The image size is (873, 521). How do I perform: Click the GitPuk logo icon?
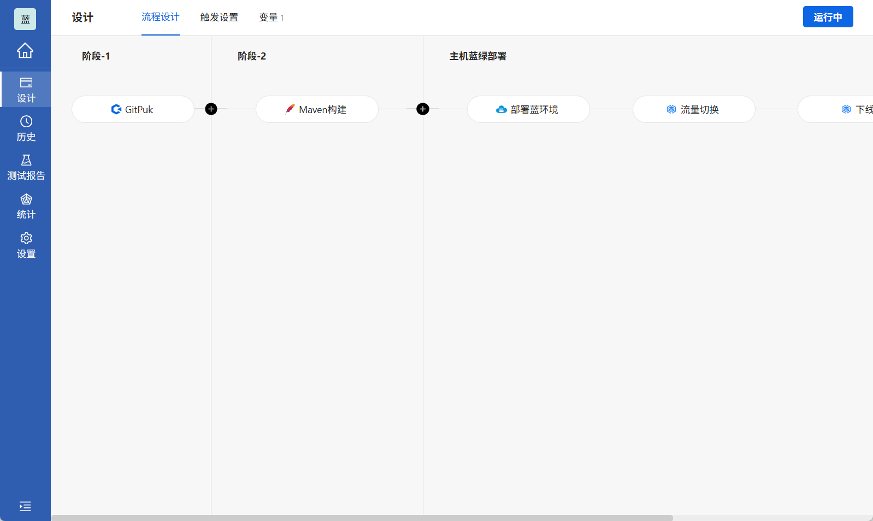(x=116, y=109)
